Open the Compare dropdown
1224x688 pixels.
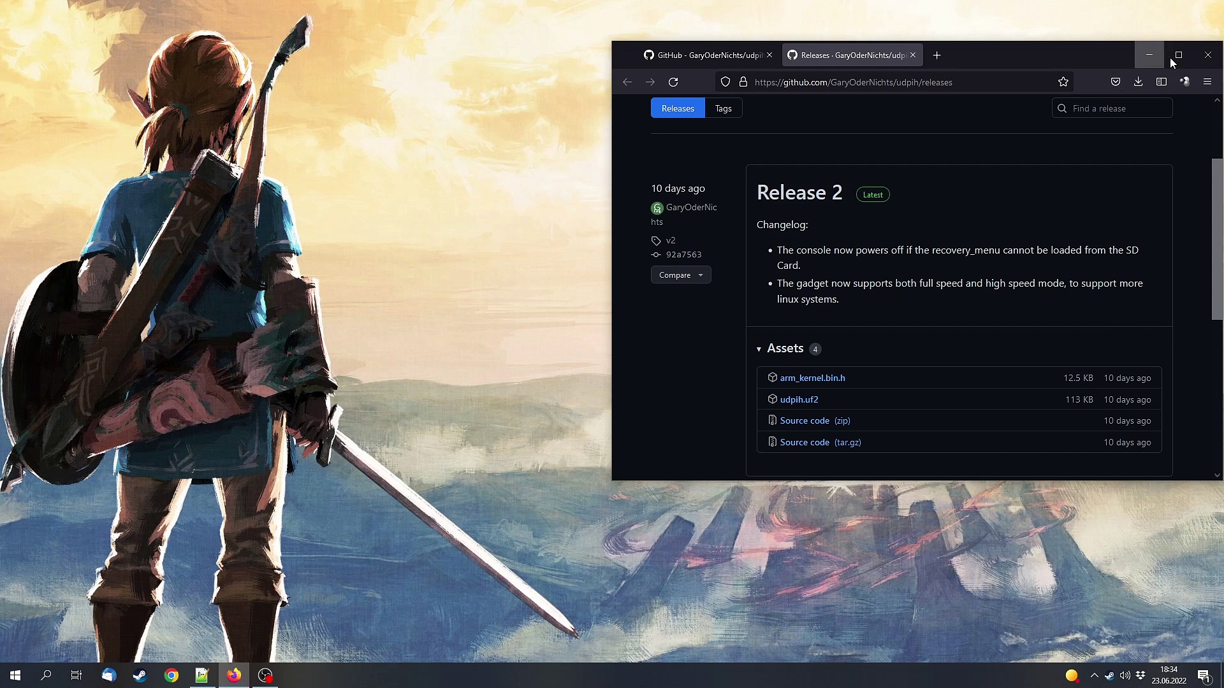click(x=680, y=275)
